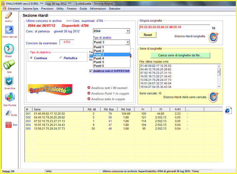Click target icon for Elabora ritardi lunghetta
Screen dimensions: 237x174
point(213,37)
